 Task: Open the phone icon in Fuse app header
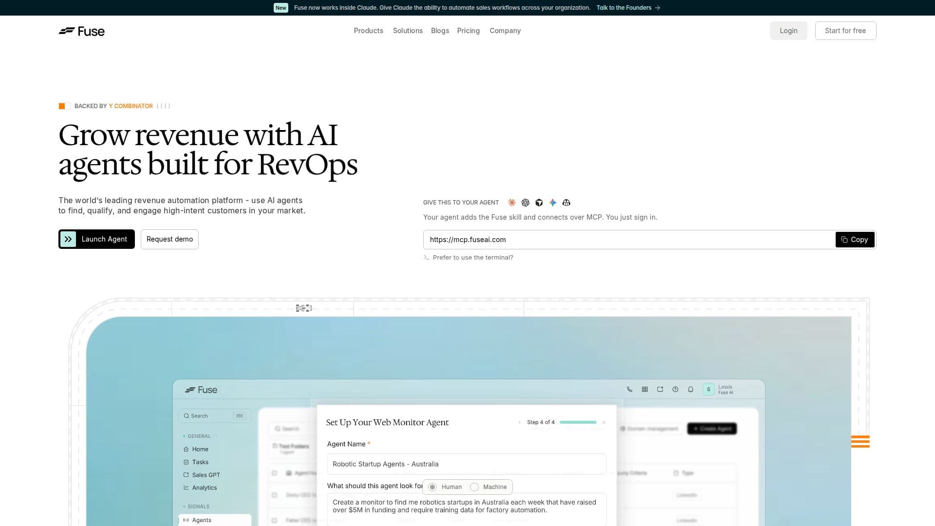(x=630, y=390)
